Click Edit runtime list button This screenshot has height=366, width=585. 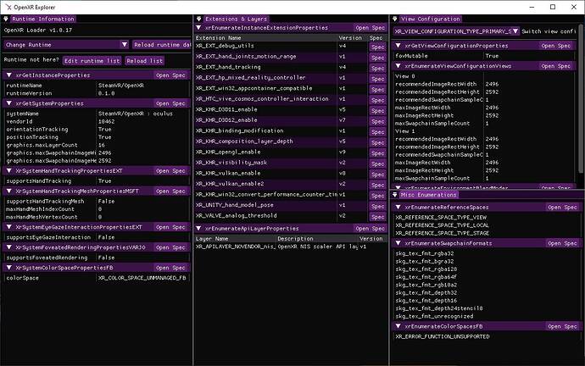tap(92, 61)
